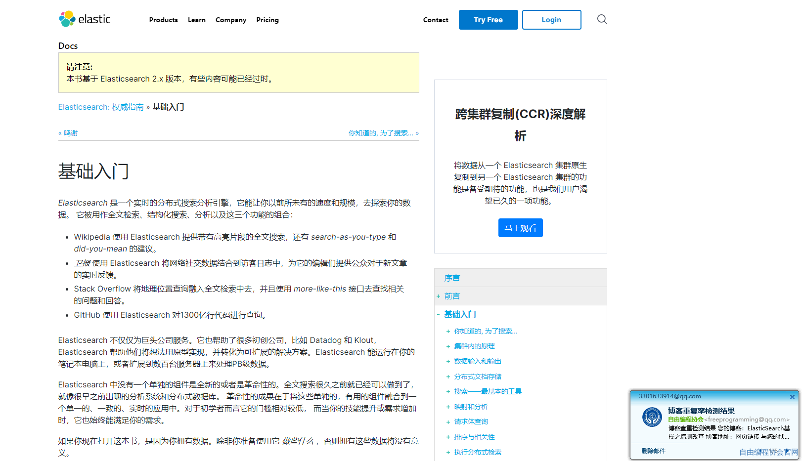Expand the 请求体查询 chapter node
The width and height of the screenshot is (803, 461).
pos(448,422)
